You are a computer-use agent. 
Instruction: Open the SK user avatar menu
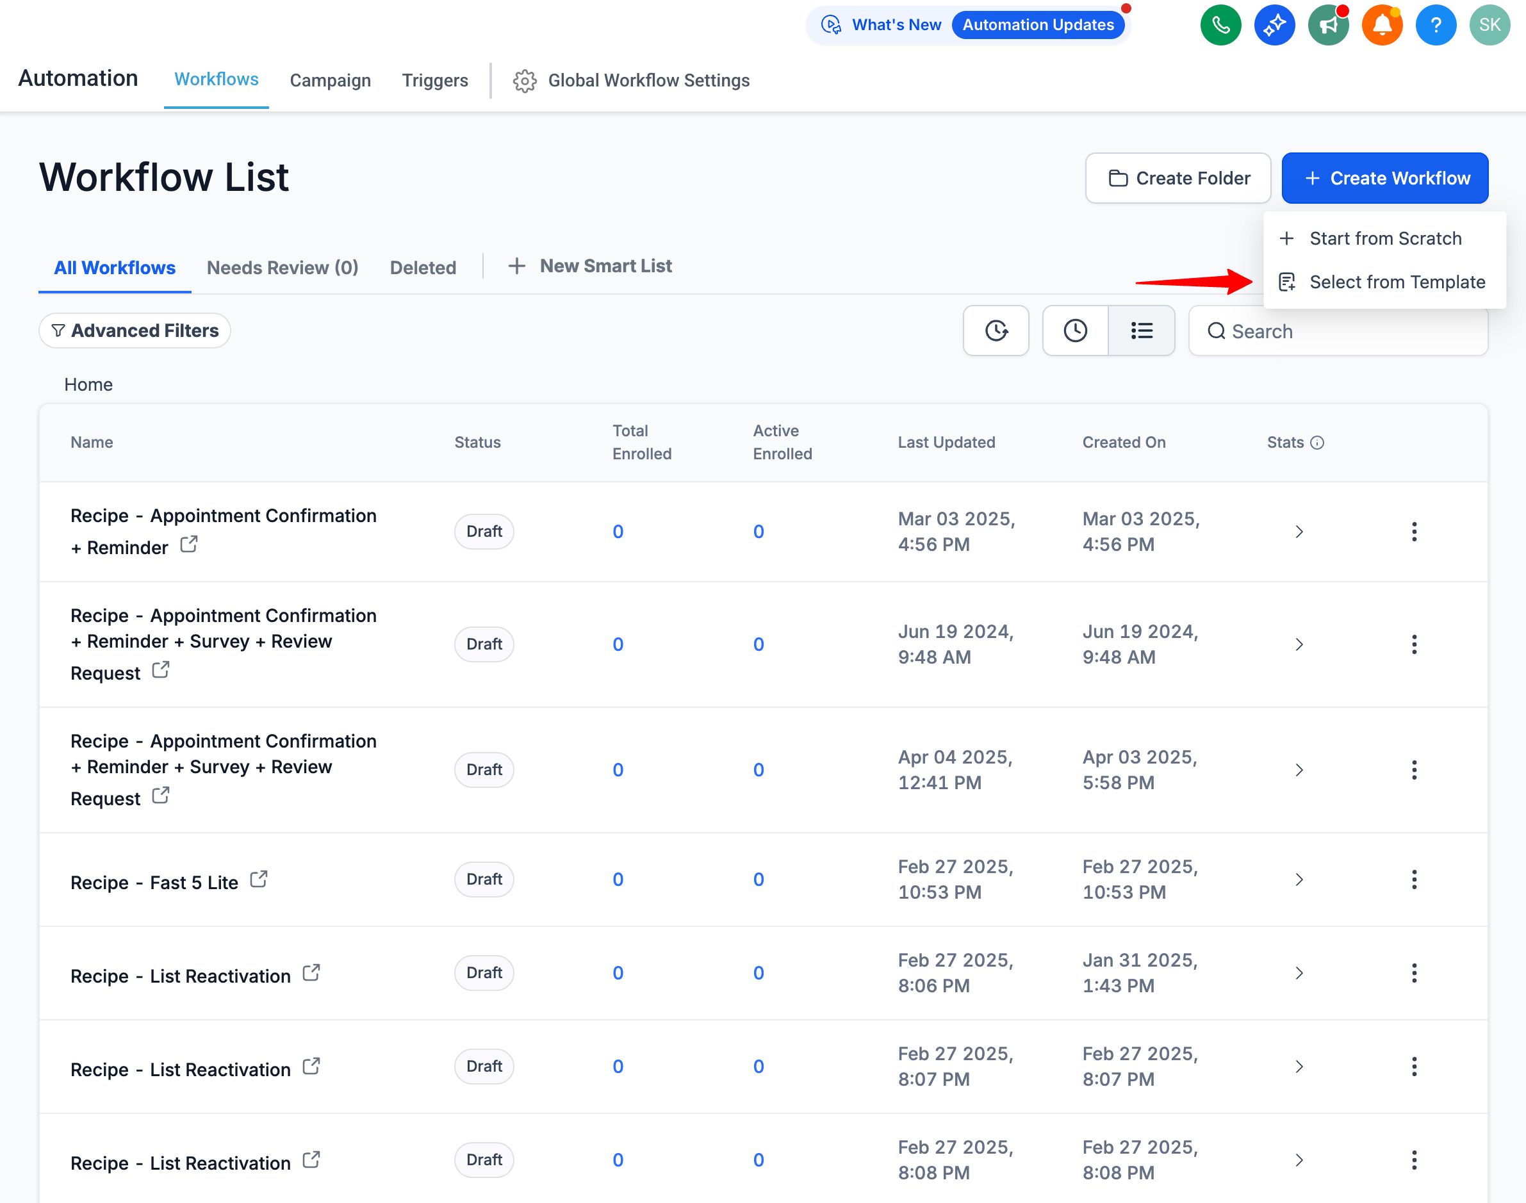tap(1489, 26)
